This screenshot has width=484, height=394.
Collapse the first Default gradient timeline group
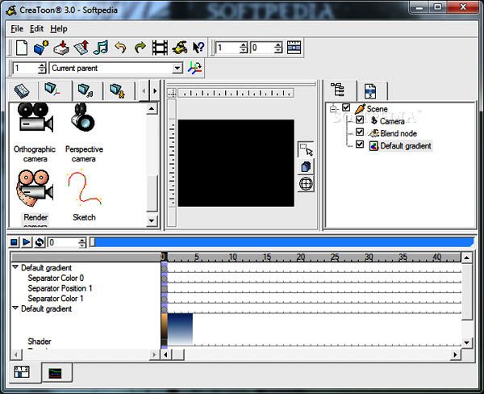[15, 267]
